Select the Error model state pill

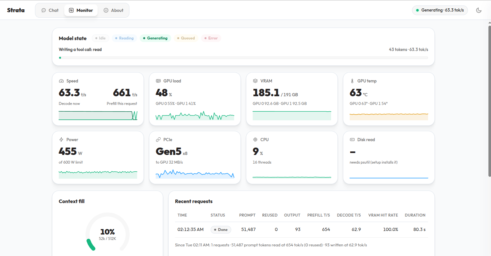coord(211,38)
